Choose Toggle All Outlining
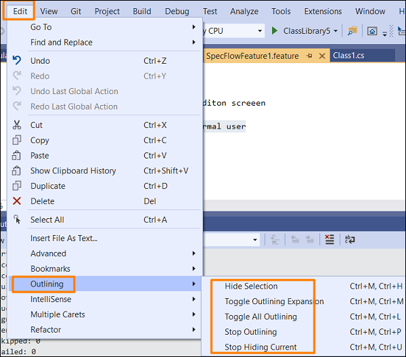406x357 pixels. coord(303,316)
